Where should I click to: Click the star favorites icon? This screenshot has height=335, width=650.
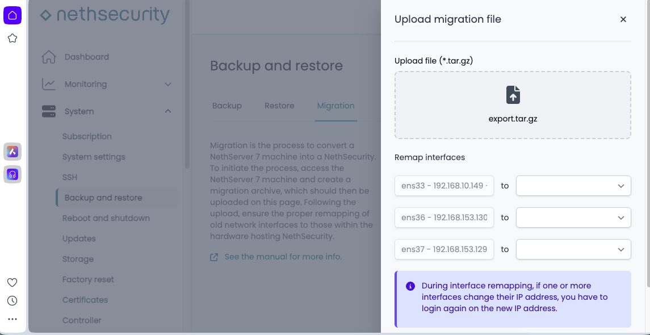click(12, 39)
